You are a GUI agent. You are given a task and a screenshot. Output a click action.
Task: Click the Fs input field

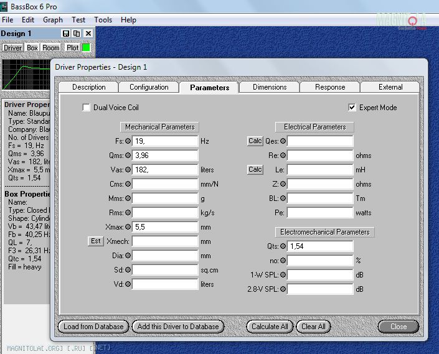pyautogui.click(x=165, y=141)
